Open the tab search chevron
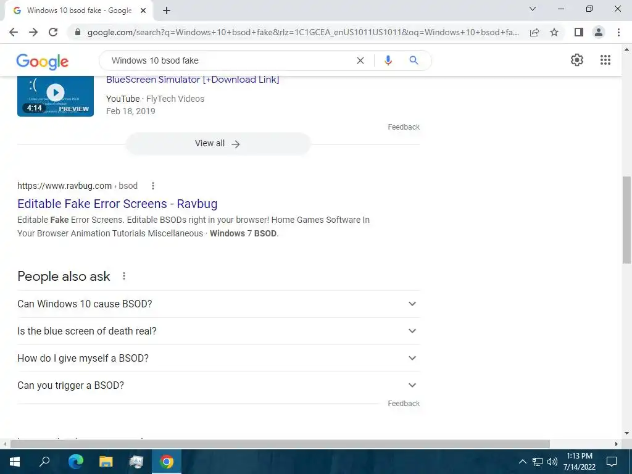The height and width of the screenshot is (474, 632). coord(533,9)
